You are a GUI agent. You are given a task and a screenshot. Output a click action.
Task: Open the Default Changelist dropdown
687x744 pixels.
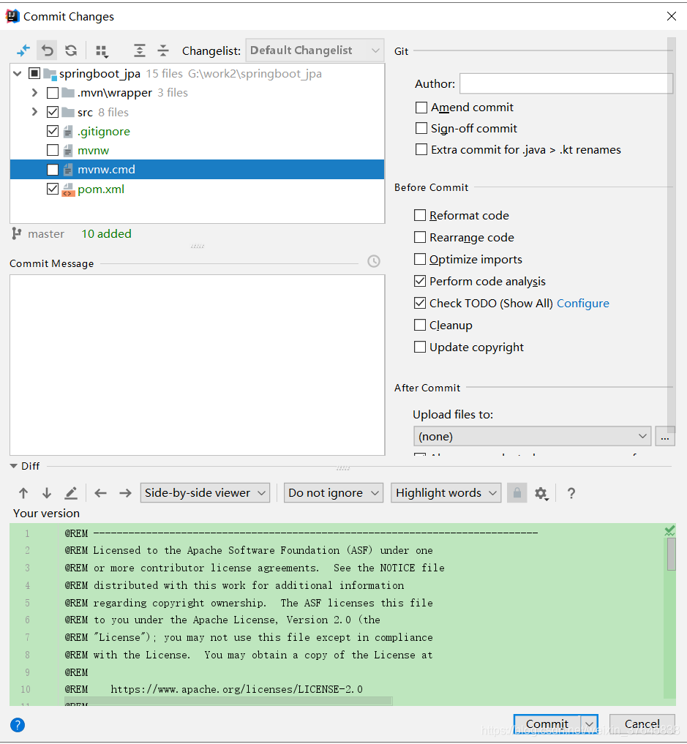coord(315,50)
